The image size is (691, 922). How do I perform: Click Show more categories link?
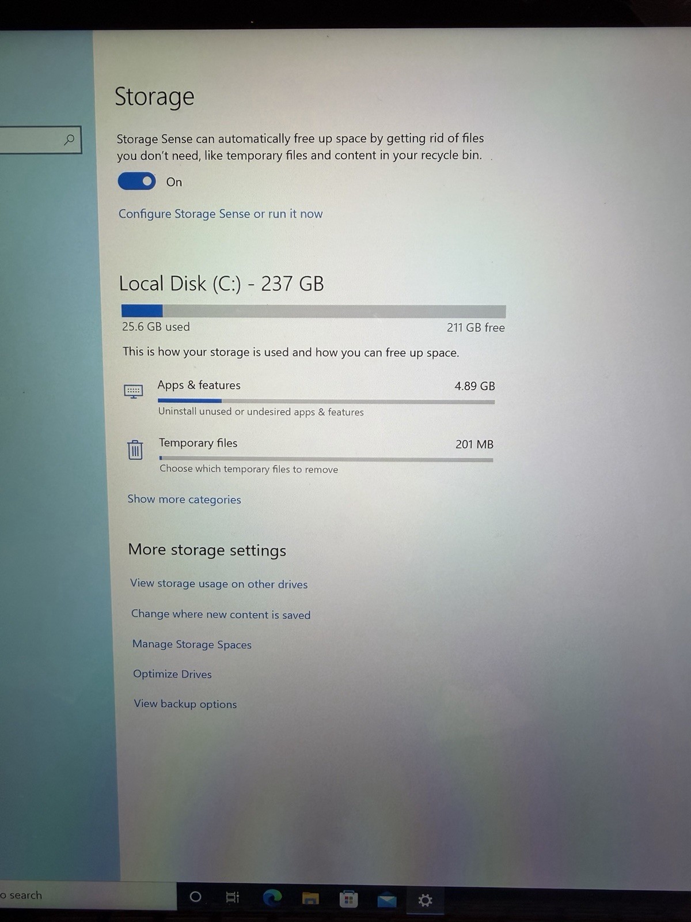click(184, 499)
